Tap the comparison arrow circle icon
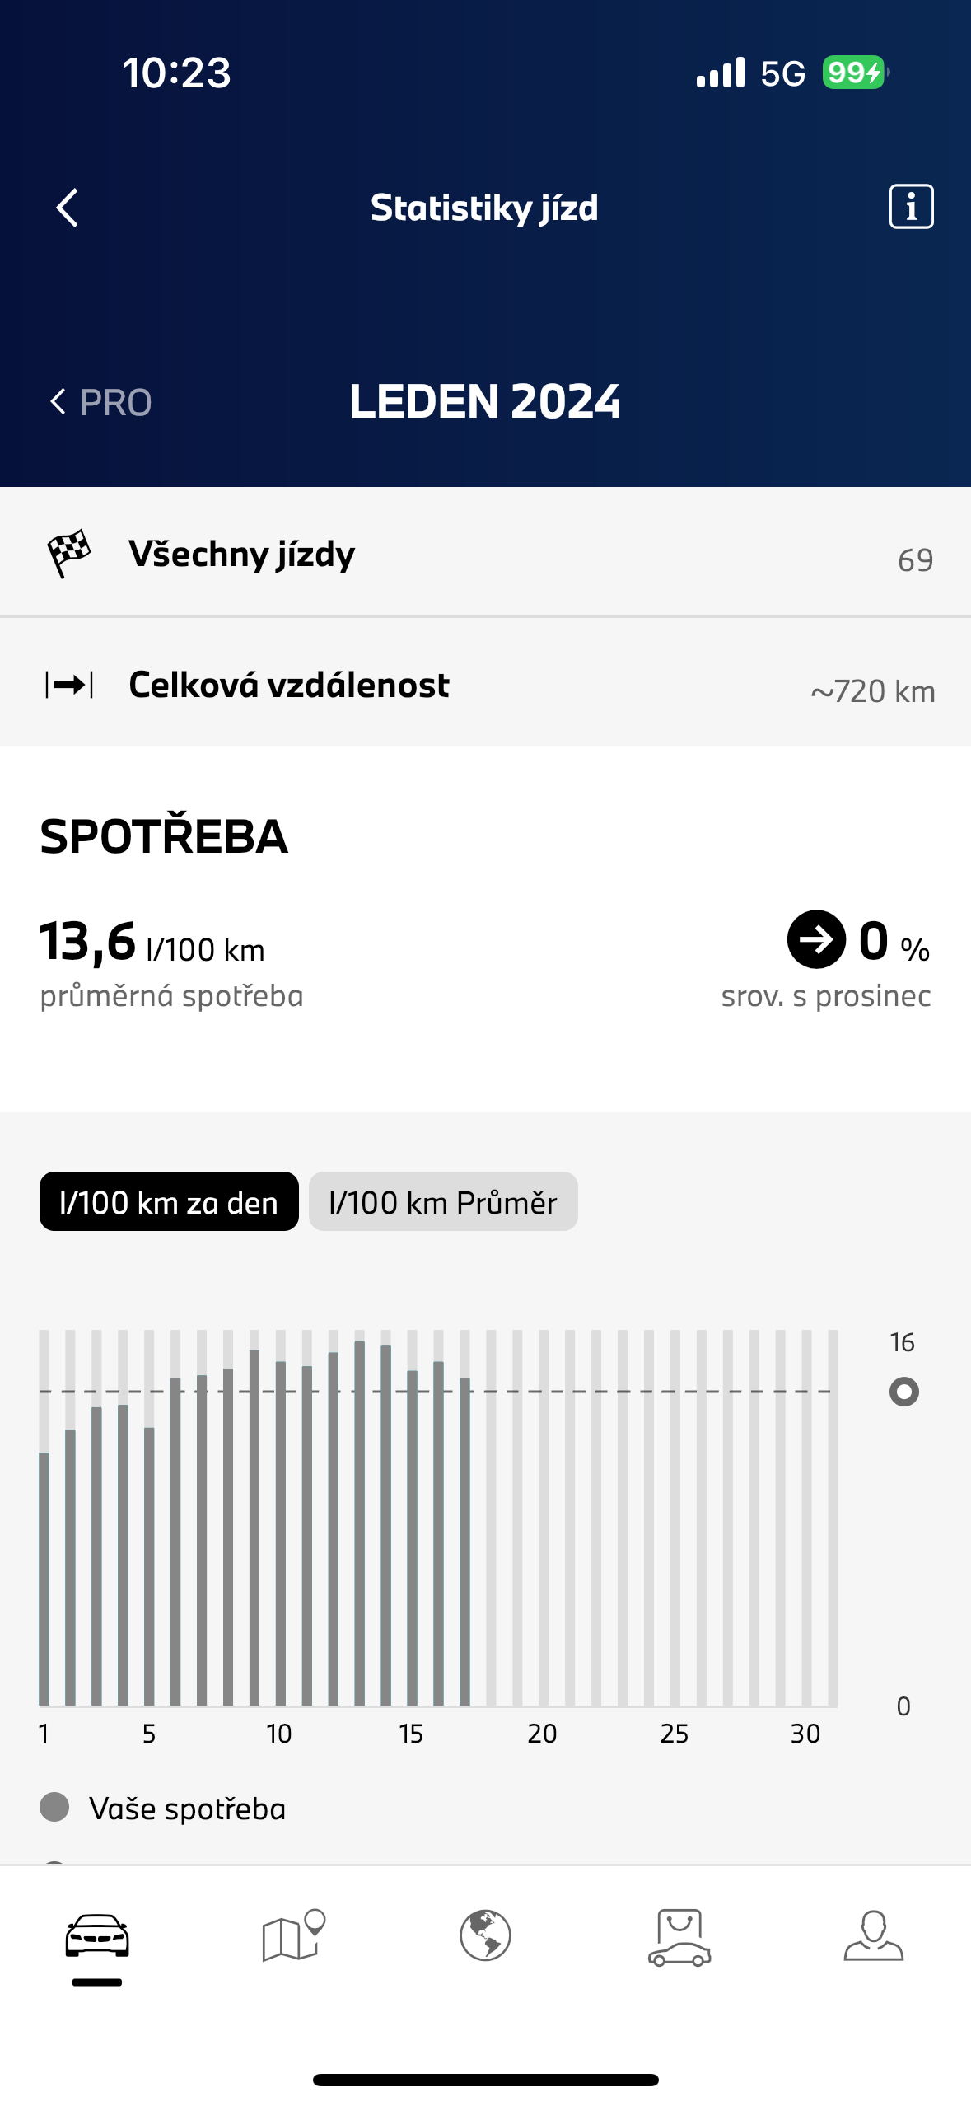This screenshot has width=971, height=2106. pyautogui.click(x=815, y=939)
